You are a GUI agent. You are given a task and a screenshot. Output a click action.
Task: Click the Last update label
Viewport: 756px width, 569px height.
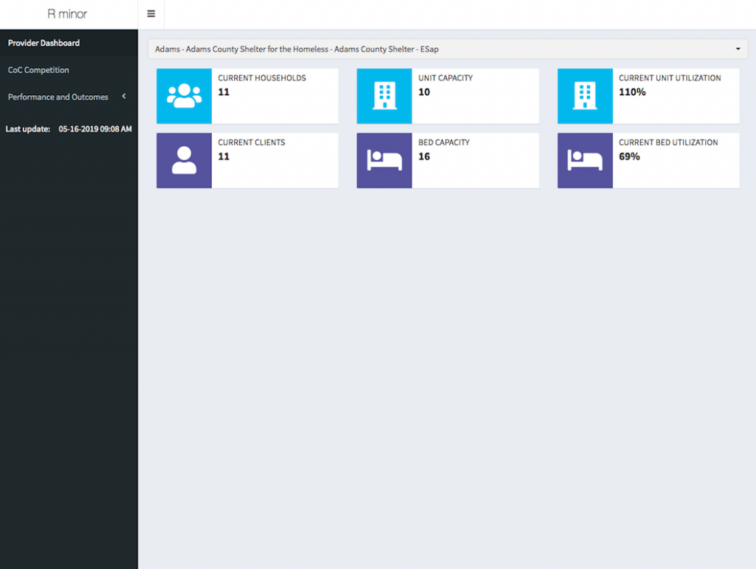point(28,129)
